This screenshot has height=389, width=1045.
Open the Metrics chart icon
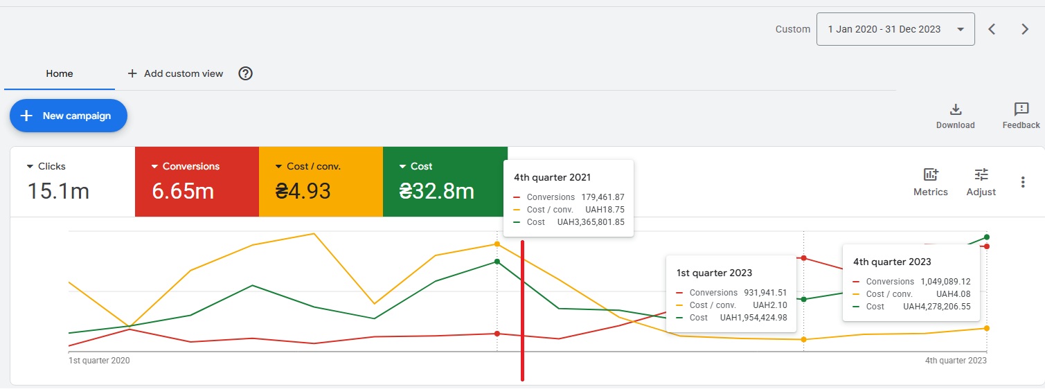point(931,175)
